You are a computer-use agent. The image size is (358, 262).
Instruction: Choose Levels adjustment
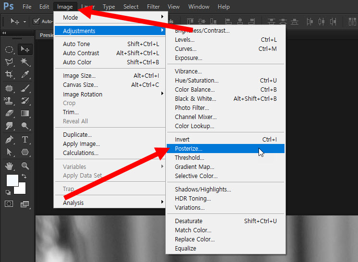point(225,40)
